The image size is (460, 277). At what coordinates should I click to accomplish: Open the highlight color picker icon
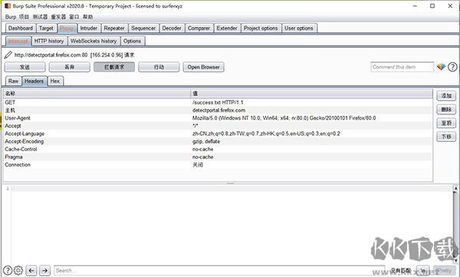(441, 67)
